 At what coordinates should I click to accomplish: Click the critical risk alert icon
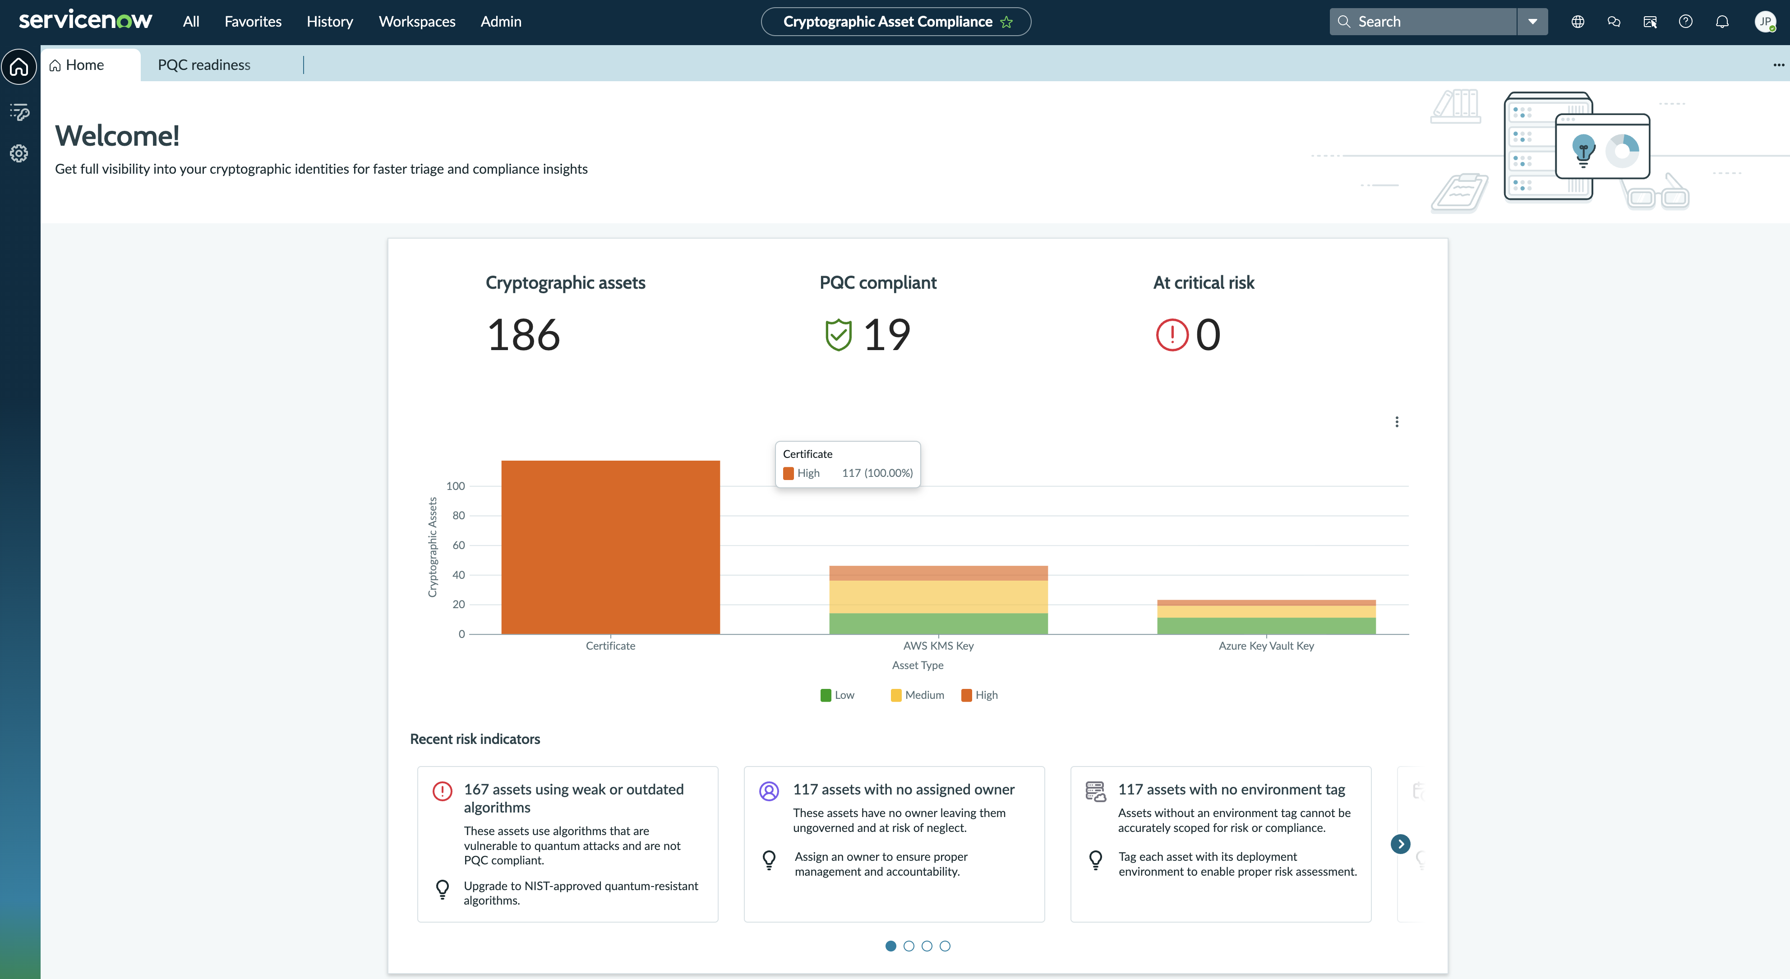tap(1172, 335)
